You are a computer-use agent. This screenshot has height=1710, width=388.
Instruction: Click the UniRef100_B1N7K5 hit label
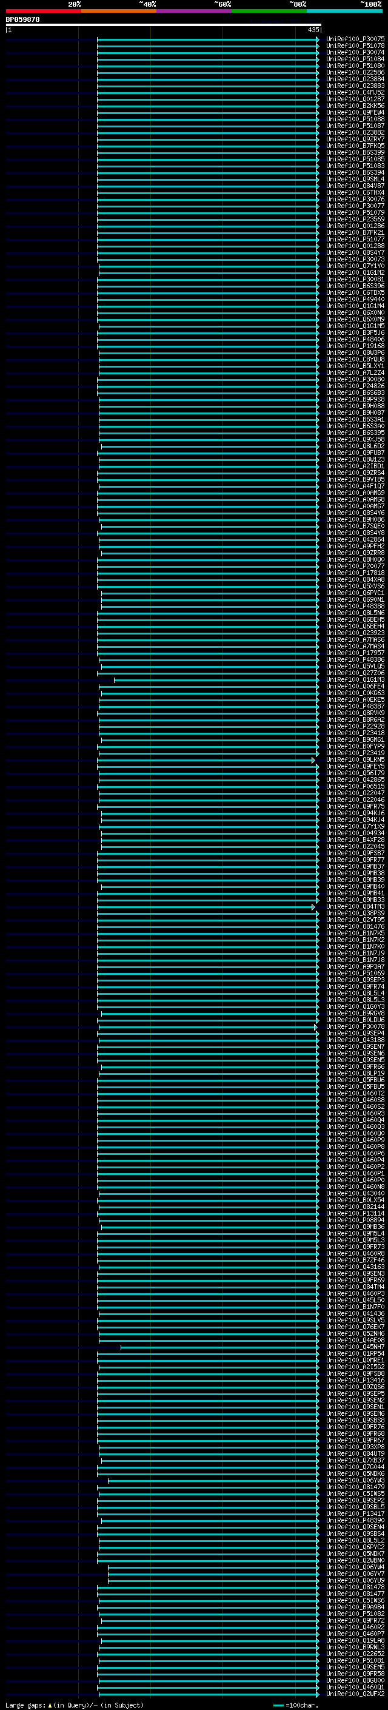click(x=355, y=933)
